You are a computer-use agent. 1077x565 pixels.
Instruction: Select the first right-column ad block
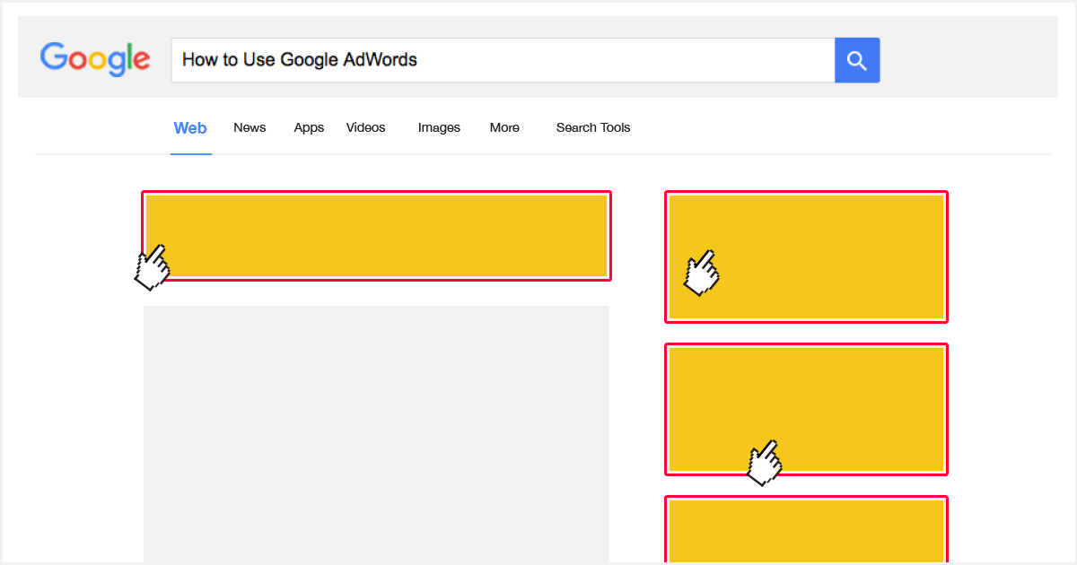pos(806,256)
